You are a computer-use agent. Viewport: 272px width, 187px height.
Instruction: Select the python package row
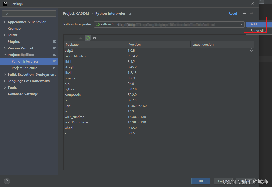coord(159,89)
